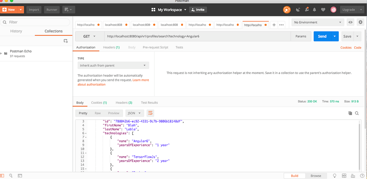Viewport: 367px width, 179px height.
Task: Open the No Environment dropdown
Action: pyautogui.click(x=317, y=22)
